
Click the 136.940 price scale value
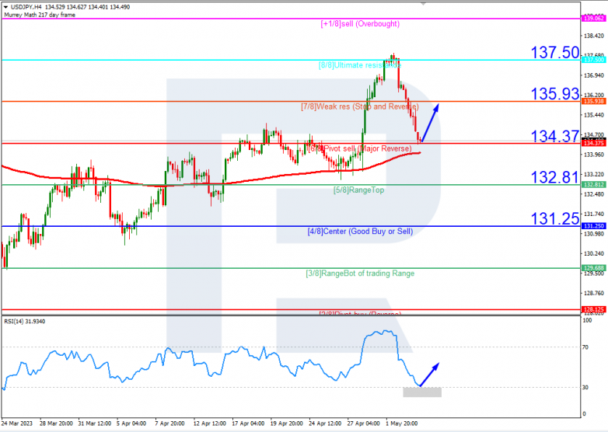(x=594, y=75)
